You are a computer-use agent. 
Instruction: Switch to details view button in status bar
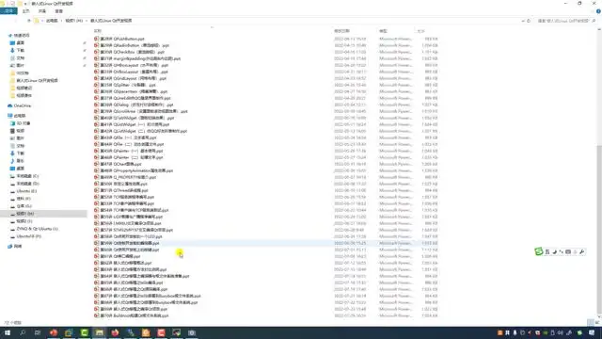click(x=590, y=322)
